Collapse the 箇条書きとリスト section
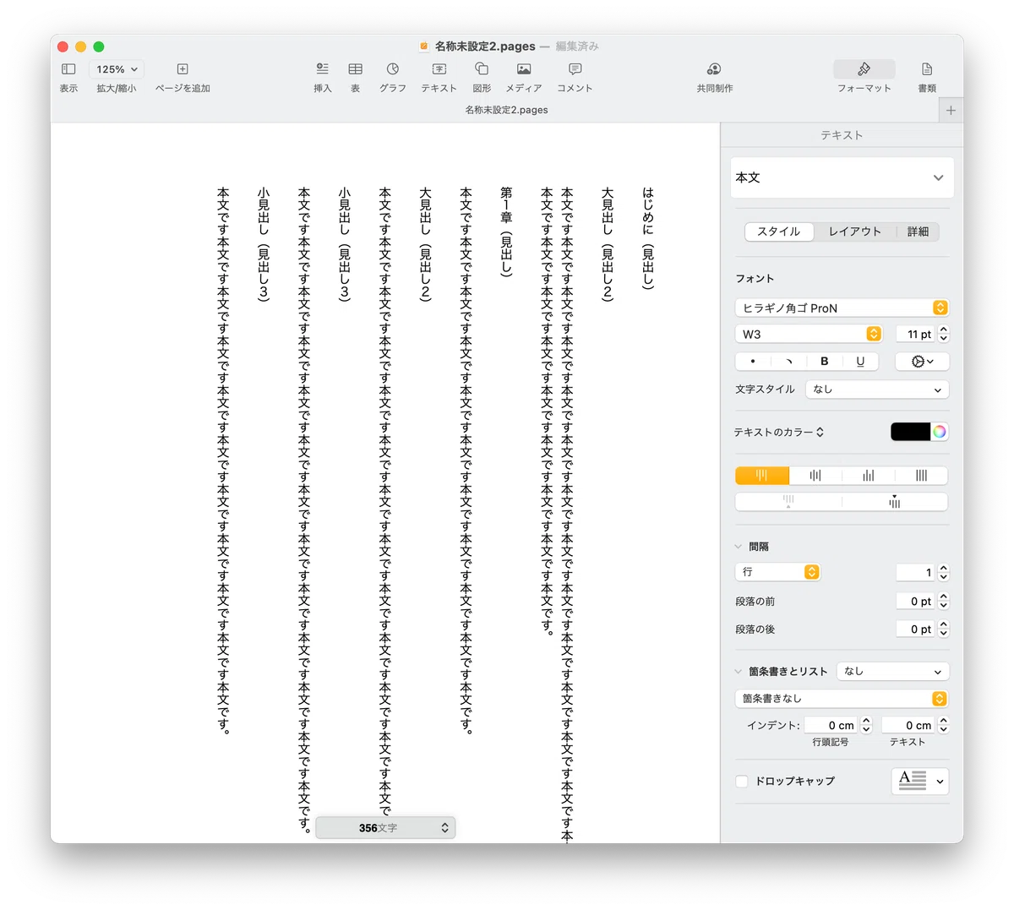This screenshot has height=910, width=1014. [x=739, y=672]
